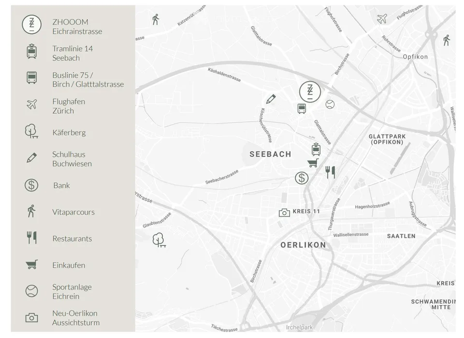
Task: Click the walker marker near Katzenrütistrasse
Action: pos(156,19)
